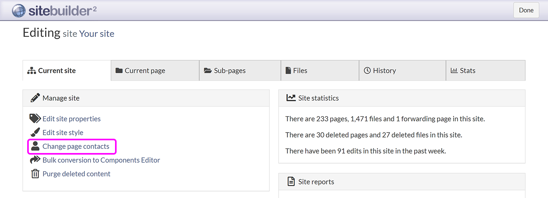The width and height of the screenshot is (548, 198).
Task: Open the Purge deleted content link
Action: (x=76, y=174)
